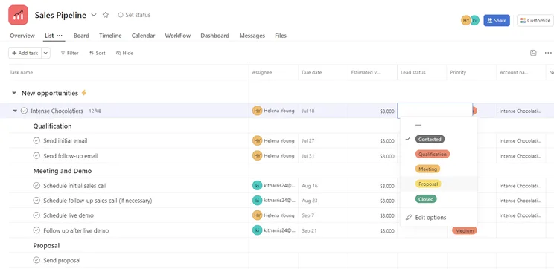554x269 pixels.
Task: Click the Priority column header
Action: (471, 72)
